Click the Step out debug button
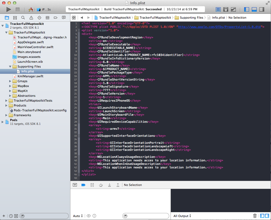The width and height of the screenshot is (271, 220). click(x=118, y=185)
